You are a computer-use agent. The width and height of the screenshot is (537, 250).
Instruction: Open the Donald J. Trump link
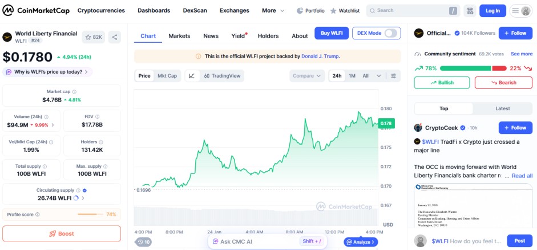(320, 56)
